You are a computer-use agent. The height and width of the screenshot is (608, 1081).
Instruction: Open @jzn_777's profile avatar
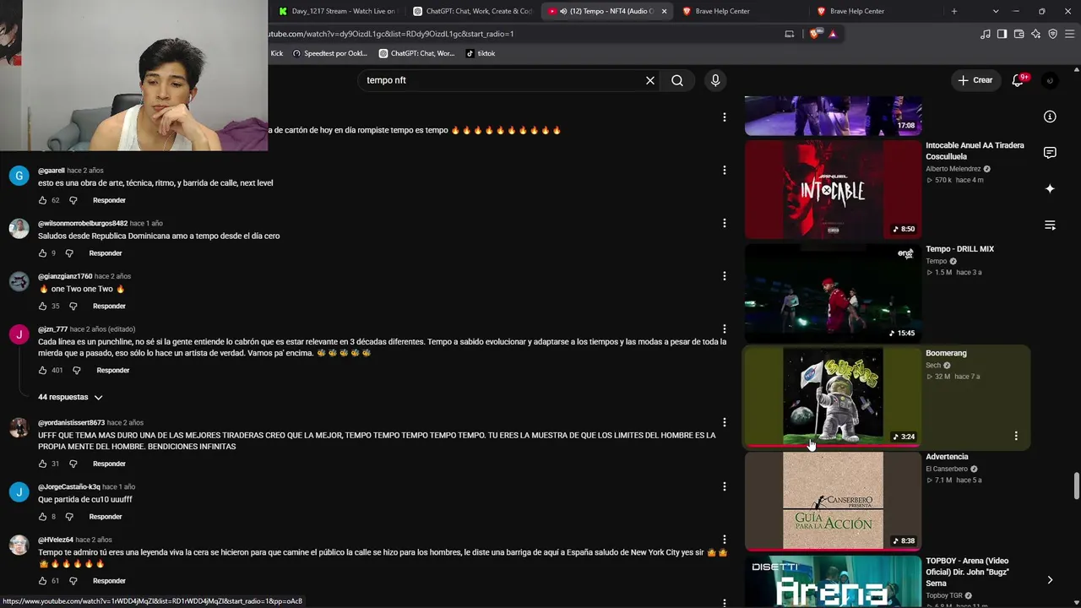click(x=19, y=334)
